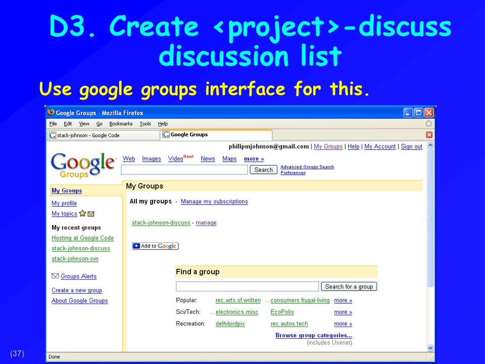Open About Google Groups

[x=79, y=300]
